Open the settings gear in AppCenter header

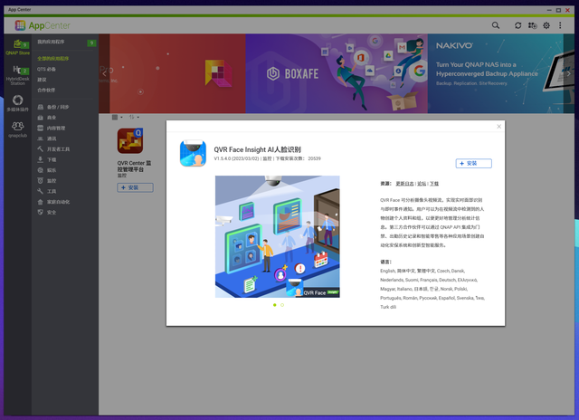coord(546,25)
